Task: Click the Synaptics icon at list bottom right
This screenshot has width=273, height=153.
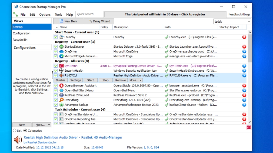Action: (x=249, y=127)
